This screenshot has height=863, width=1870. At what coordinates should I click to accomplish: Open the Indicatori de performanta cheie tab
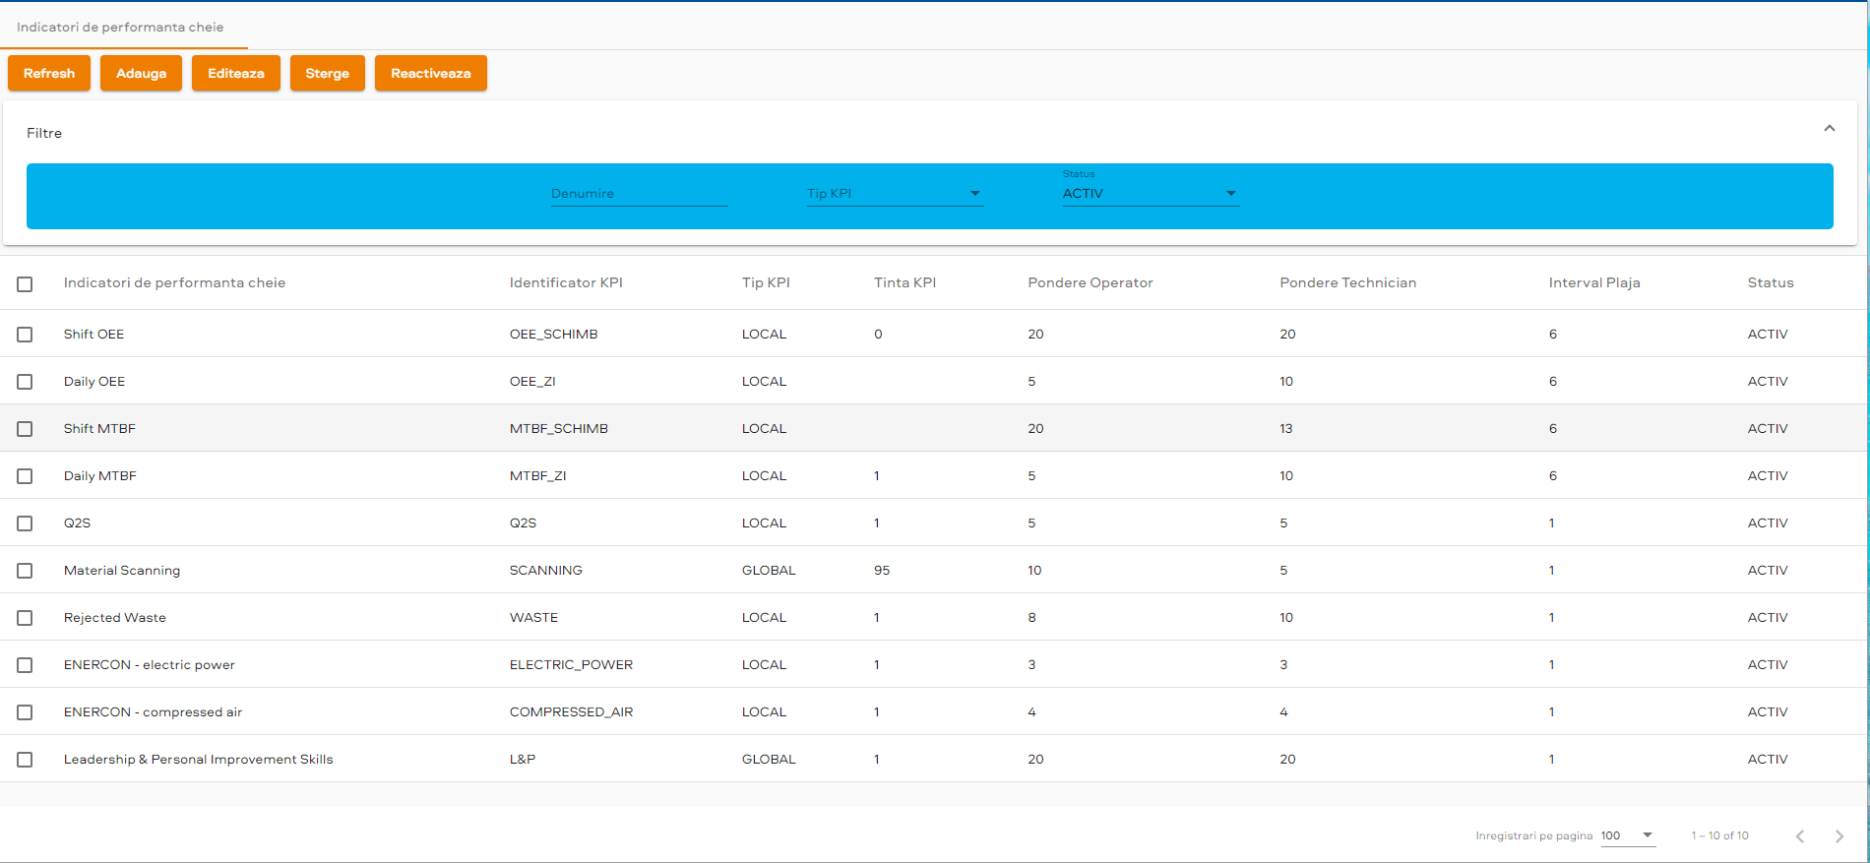pos(120,28)
